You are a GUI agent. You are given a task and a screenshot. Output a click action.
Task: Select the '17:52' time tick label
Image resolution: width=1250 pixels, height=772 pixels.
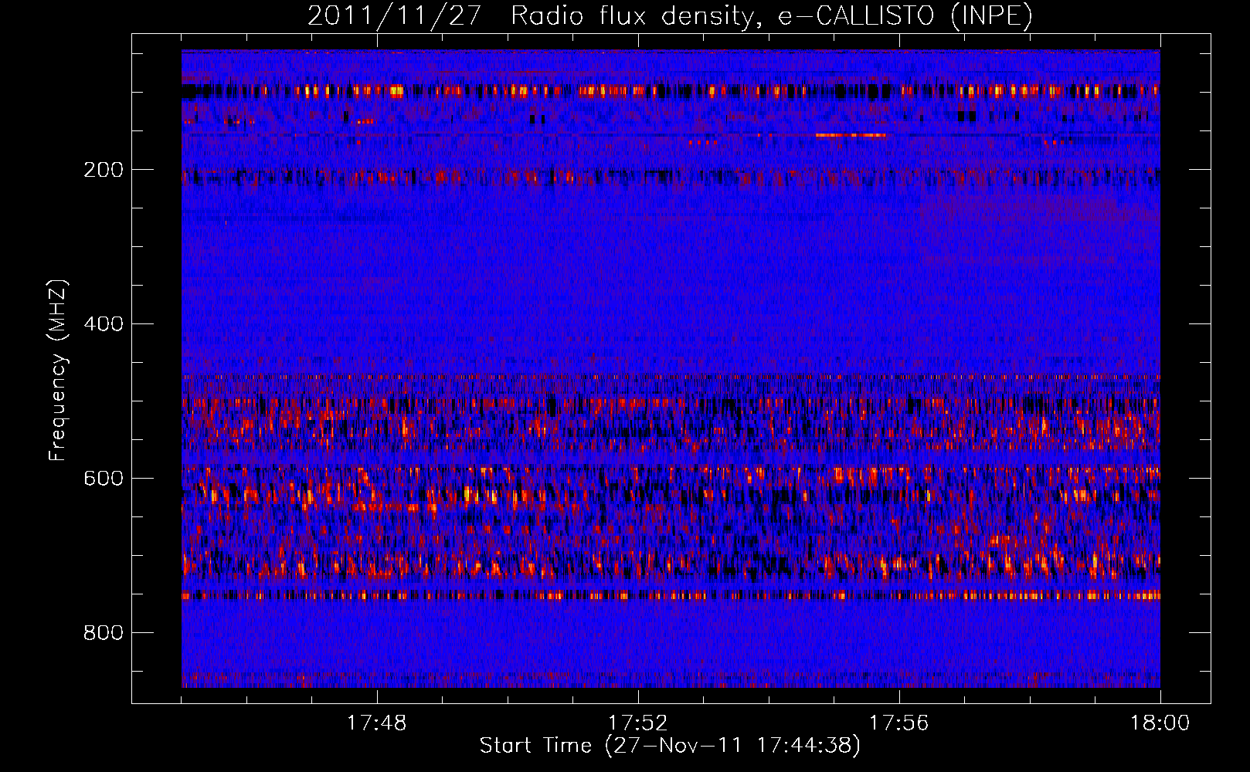click(638, 723)
